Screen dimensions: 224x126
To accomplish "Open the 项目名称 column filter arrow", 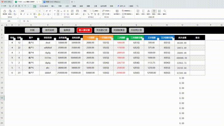I will [x=55, y=39].
